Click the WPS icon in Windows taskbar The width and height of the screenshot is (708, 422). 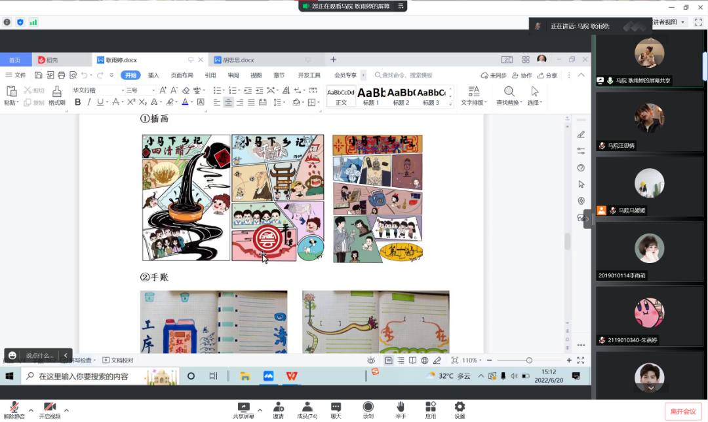(292, 376)
